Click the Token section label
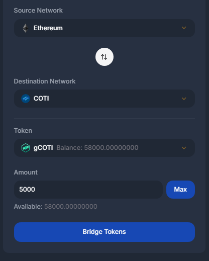Image resolution: width=209 pixels, height=261 pixels. [x=23, y=131]
